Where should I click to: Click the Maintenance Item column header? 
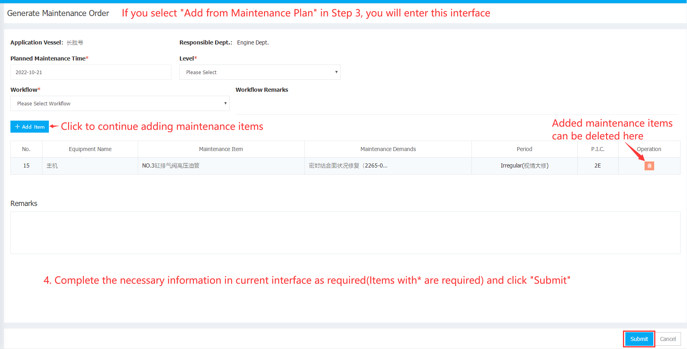[221, 149]
